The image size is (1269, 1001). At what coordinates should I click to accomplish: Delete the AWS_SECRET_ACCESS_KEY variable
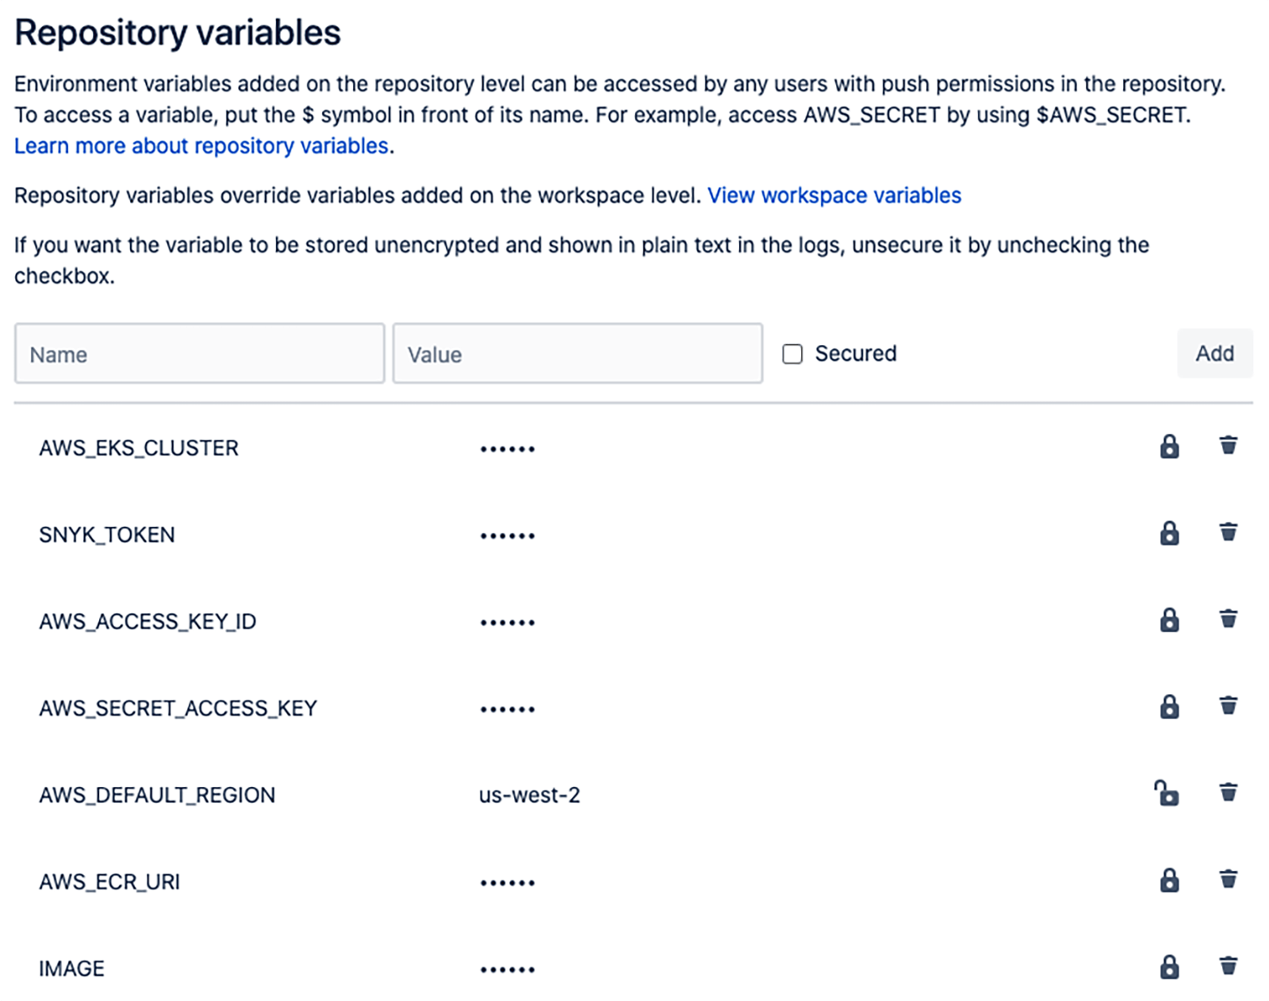point(1228,707)
